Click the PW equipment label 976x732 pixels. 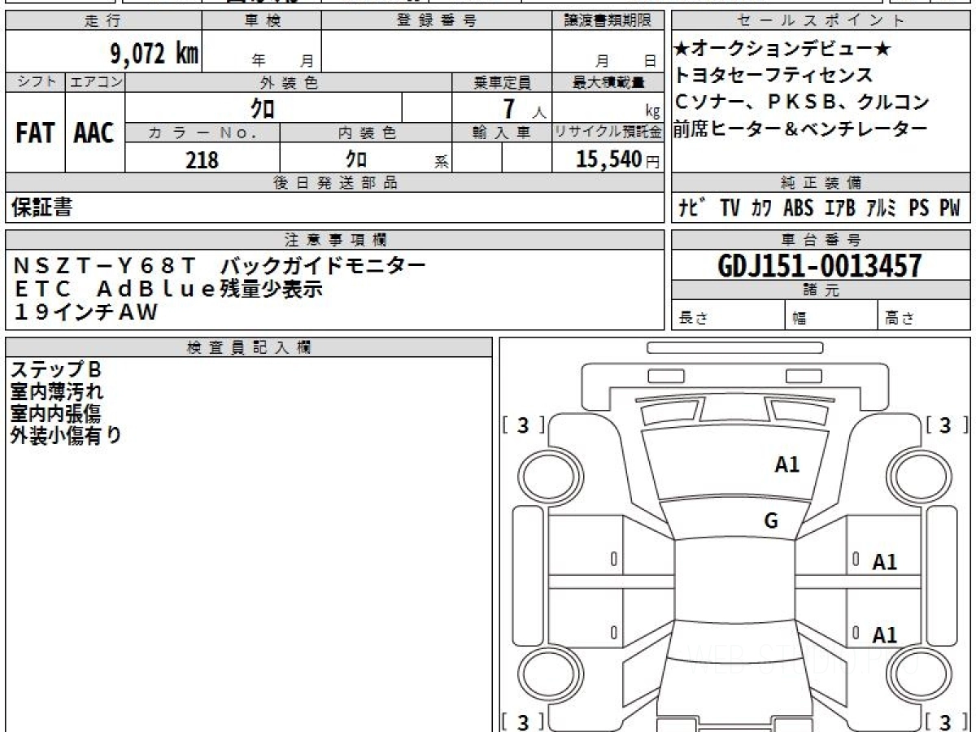[950, 209]
